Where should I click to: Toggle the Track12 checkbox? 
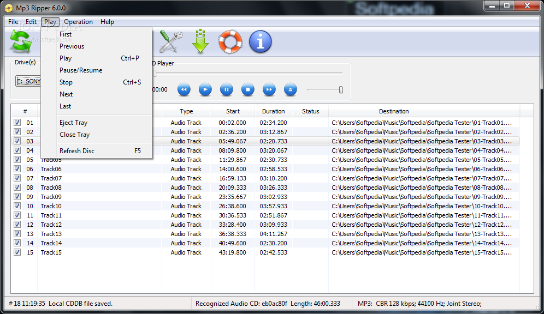(17, 225)
